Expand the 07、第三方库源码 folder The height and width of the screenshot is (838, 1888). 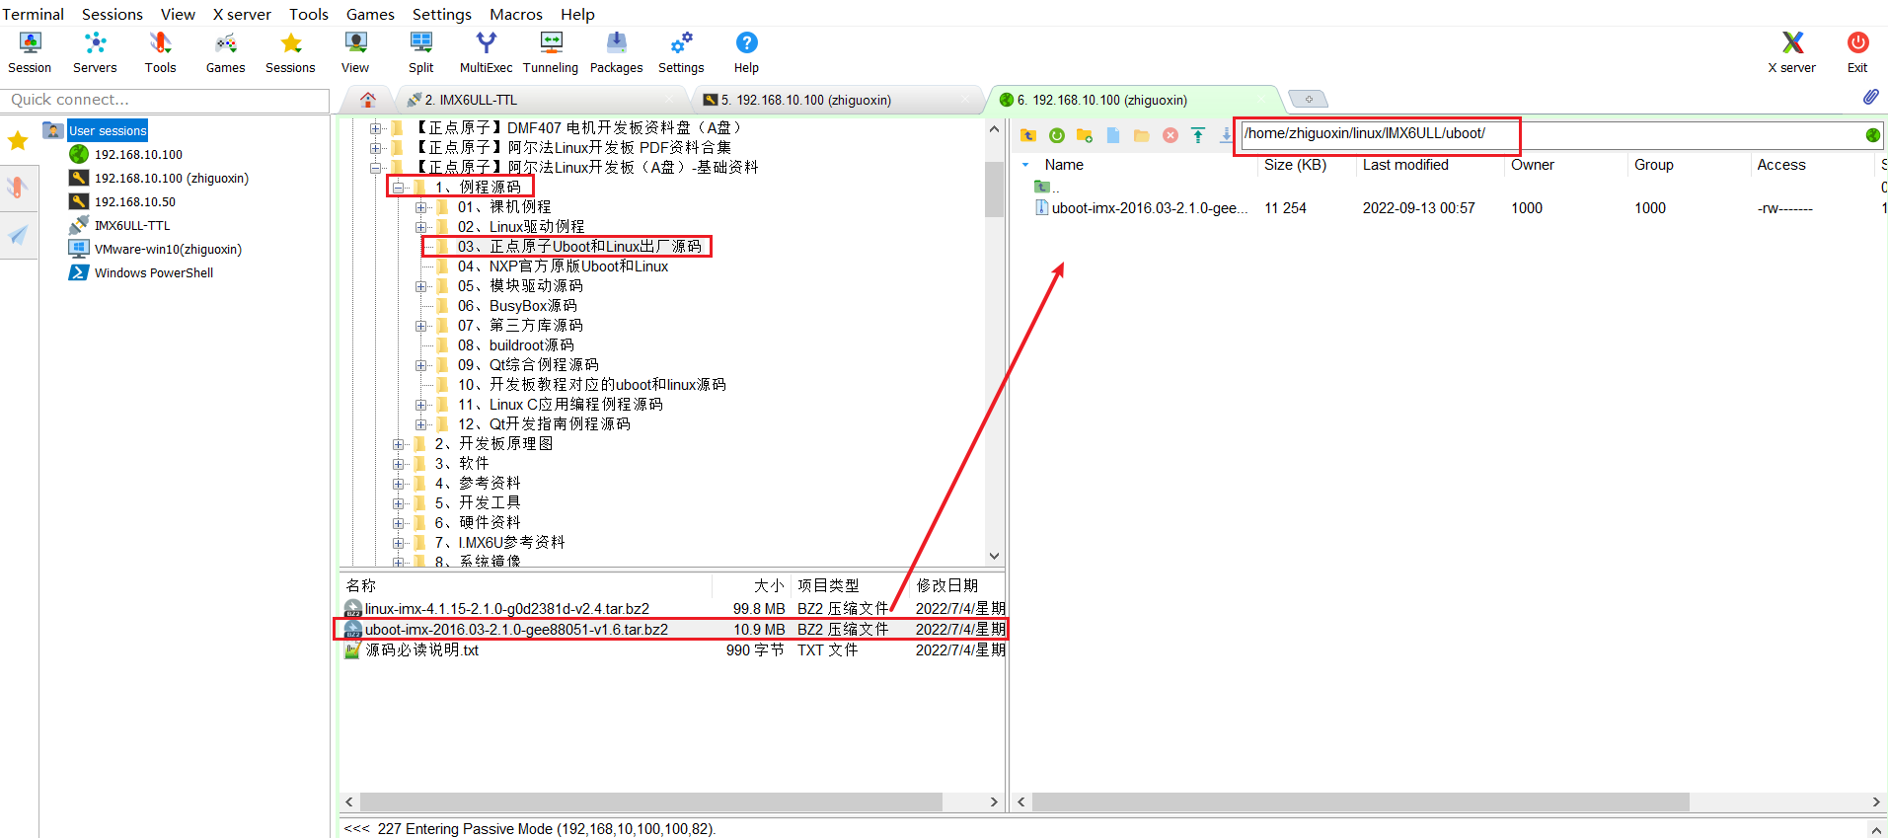pos(421,326)
